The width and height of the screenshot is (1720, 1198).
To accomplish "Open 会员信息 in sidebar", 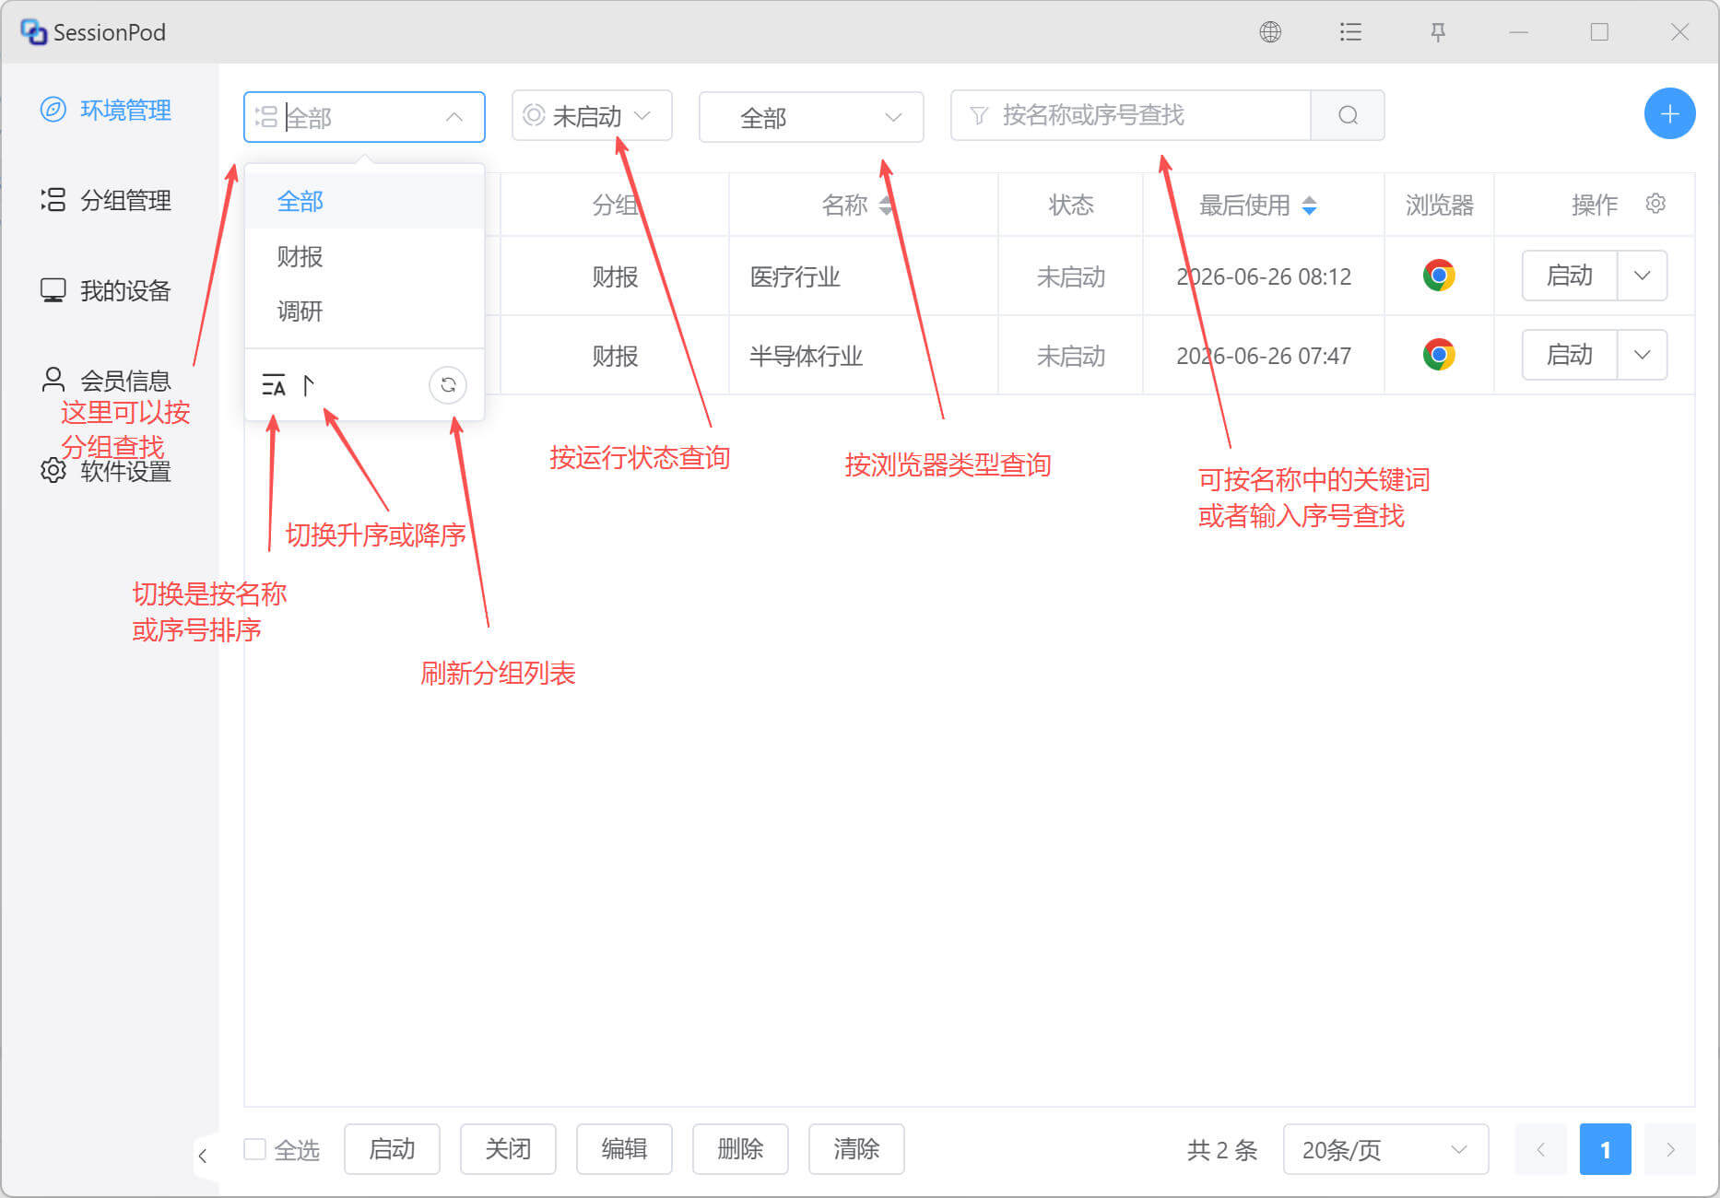I will tap(107, 381).
